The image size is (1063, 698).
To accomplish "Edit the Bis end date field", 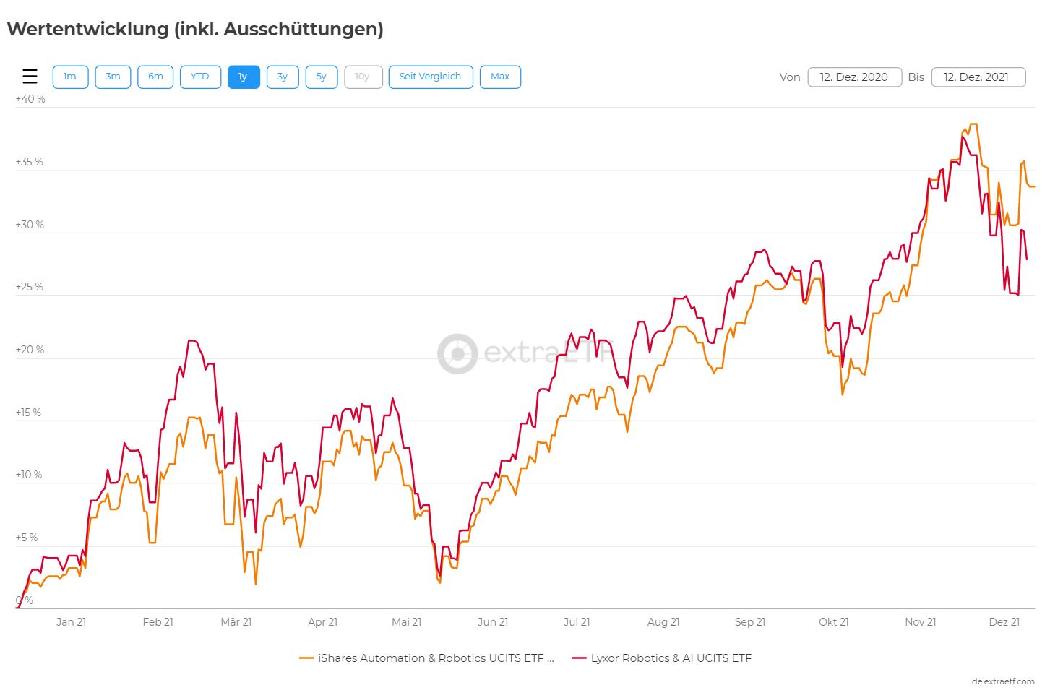I will point(978,77).
